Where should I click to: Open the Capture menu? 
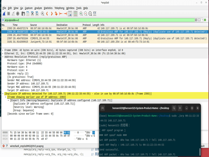click(29, 8)
